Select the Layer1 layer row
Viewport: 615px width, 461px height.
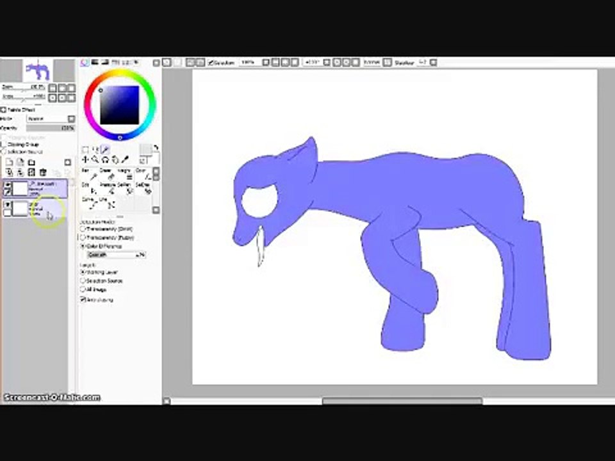35,209
